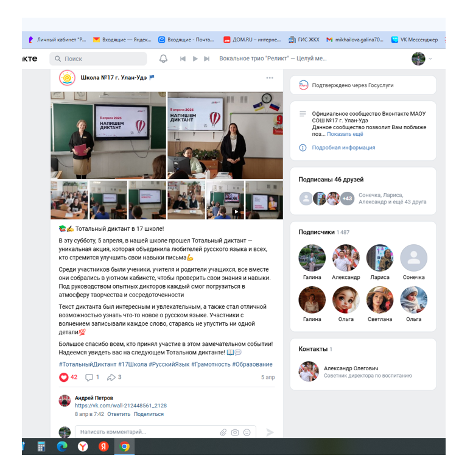459x475 pixels.
Task: Share the post using arrow icon
Action: 111,378
